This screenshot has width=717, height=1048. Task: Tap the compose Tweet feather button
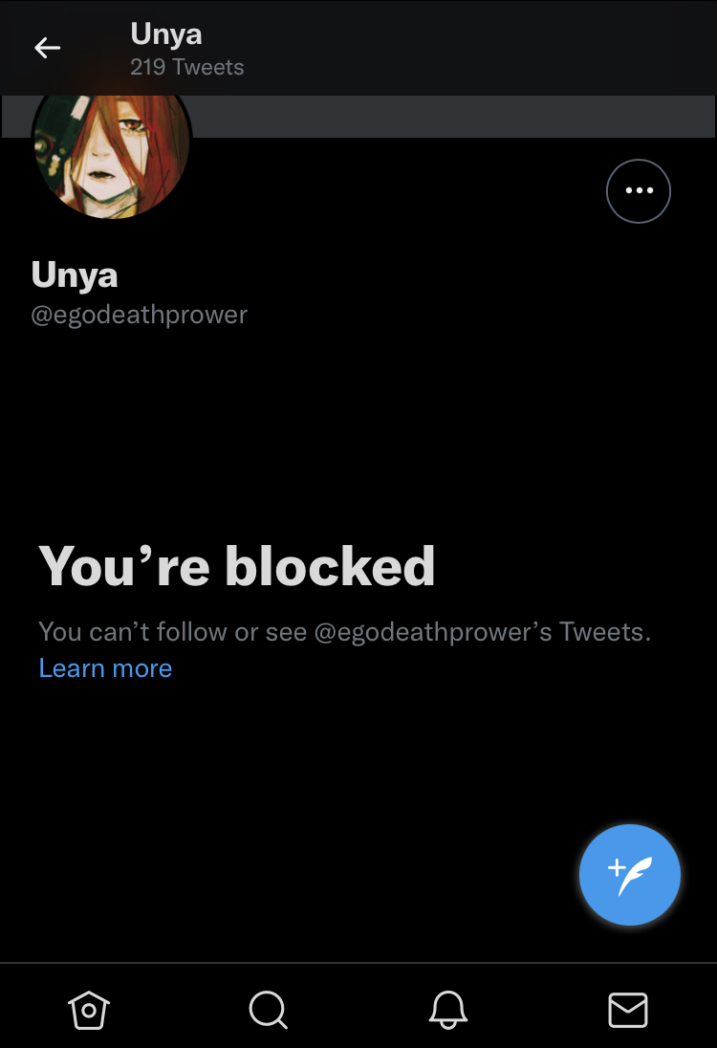coord(630,875)
